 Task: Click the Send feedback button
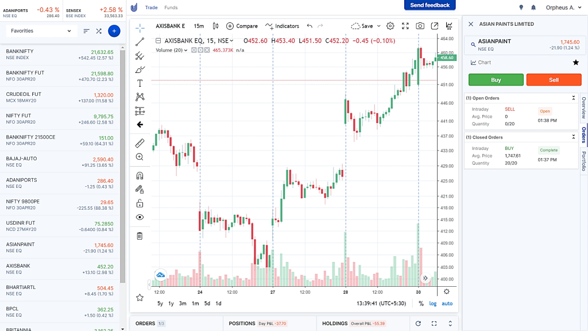pyautogui.click(x=430, y=5)
